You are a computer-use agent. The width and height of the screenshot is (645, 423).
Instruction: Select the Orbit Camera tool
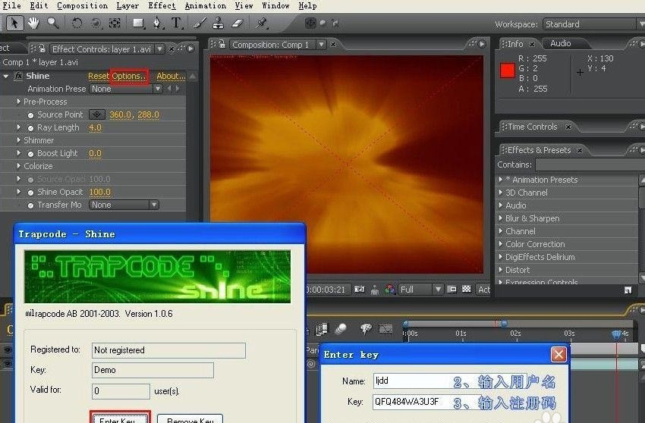coord(96,23)
